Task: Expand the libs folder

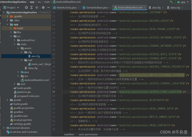Action: [11, 32]
